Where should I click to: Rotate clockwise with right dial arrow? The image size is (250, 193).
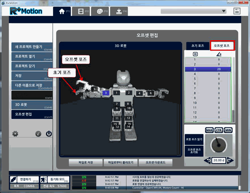click(x=230, y=160)
